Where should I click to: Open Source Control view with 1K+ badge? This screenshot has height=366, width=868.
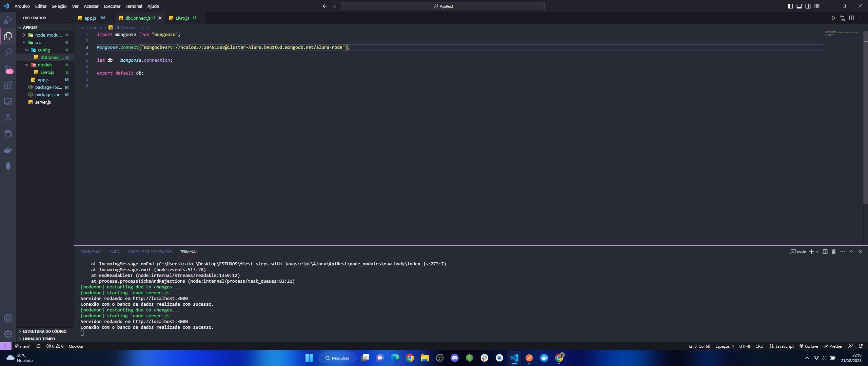[8, 69]
